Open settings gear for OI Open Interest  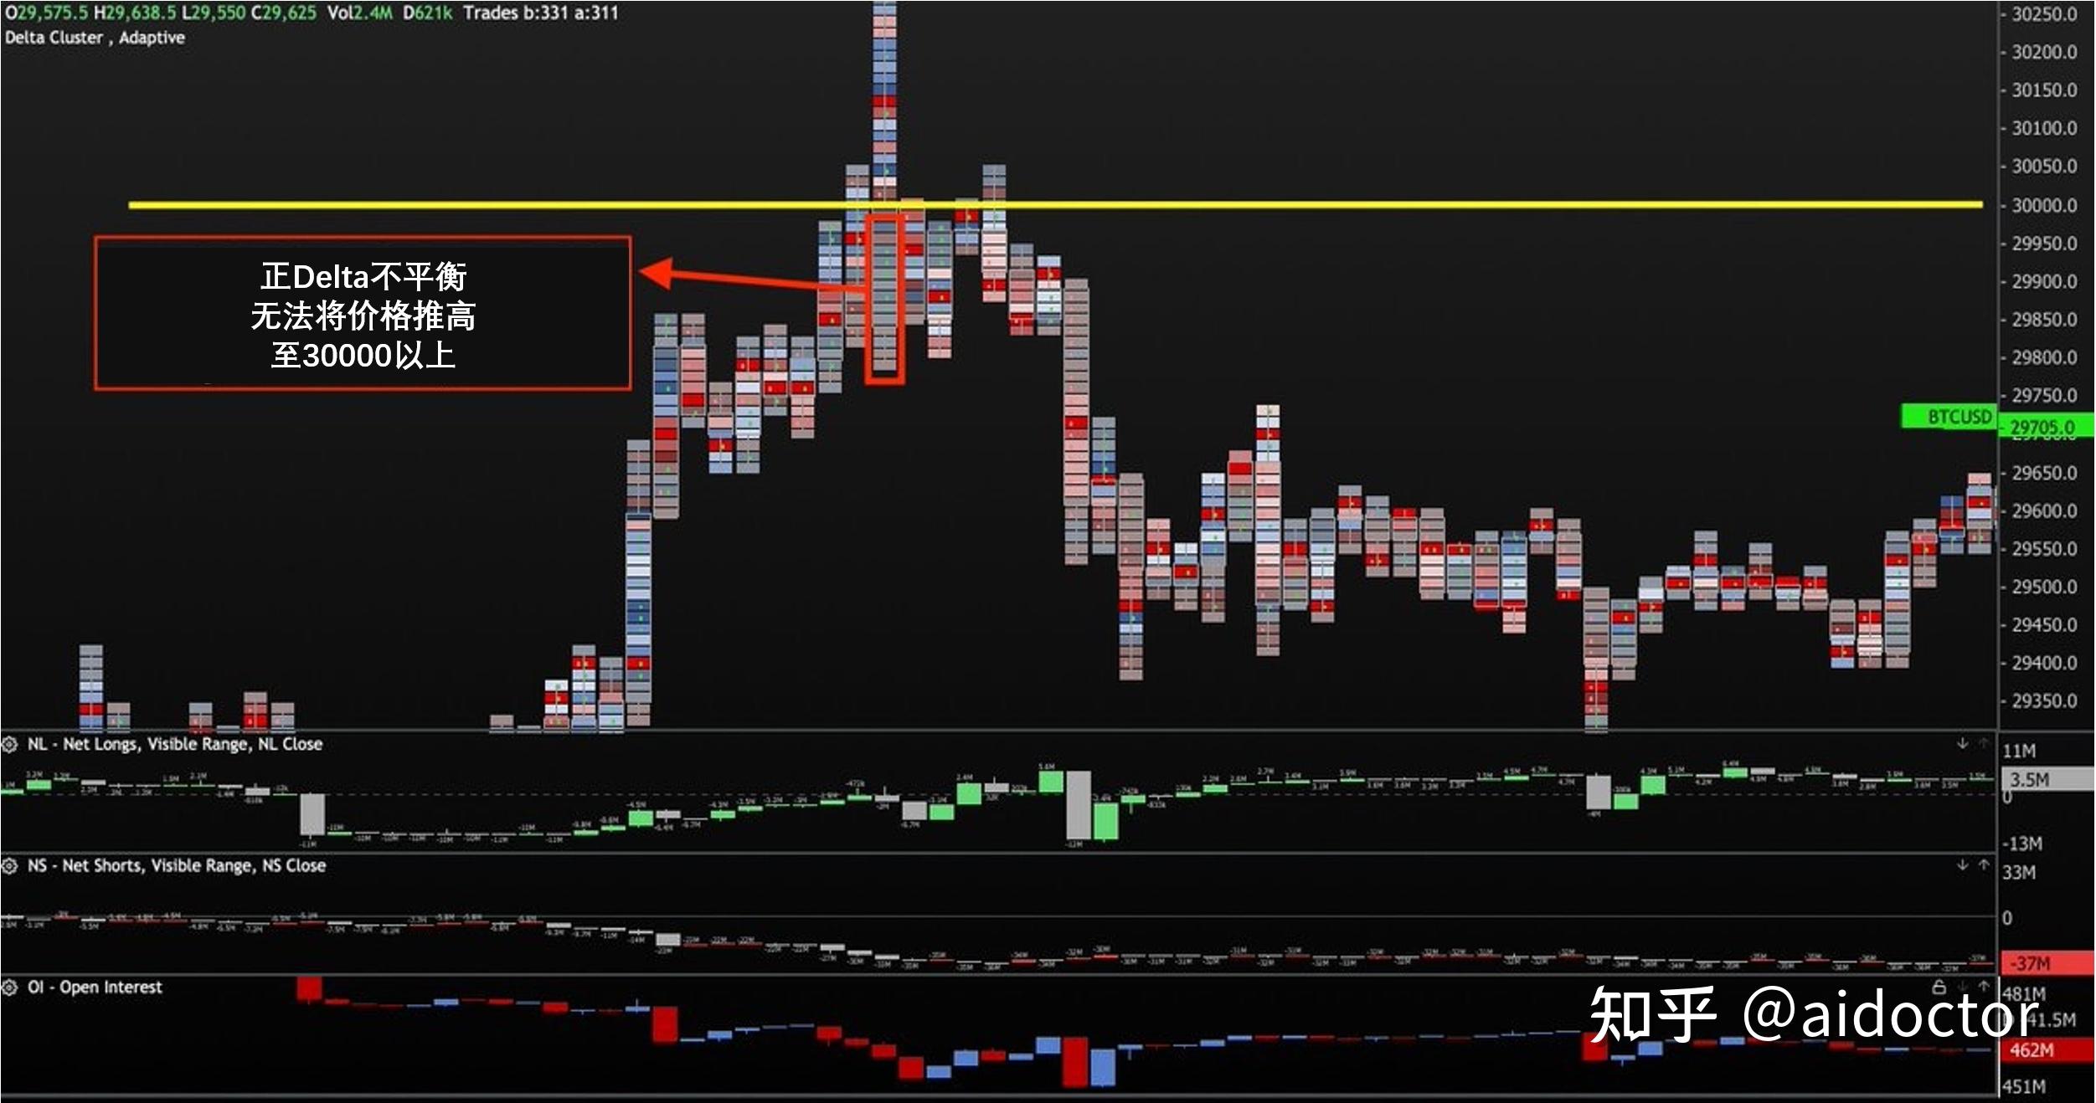pos(10,988)
